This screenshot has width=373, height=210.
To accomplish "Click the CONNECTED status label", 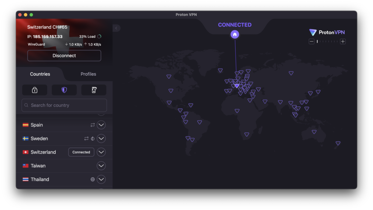I will pos(235,25).
